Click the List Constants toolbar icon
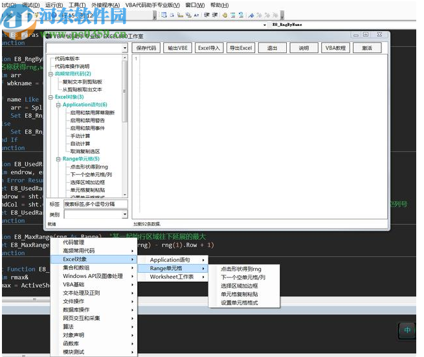This screenshot has height=357, width=424. point(172,15)
